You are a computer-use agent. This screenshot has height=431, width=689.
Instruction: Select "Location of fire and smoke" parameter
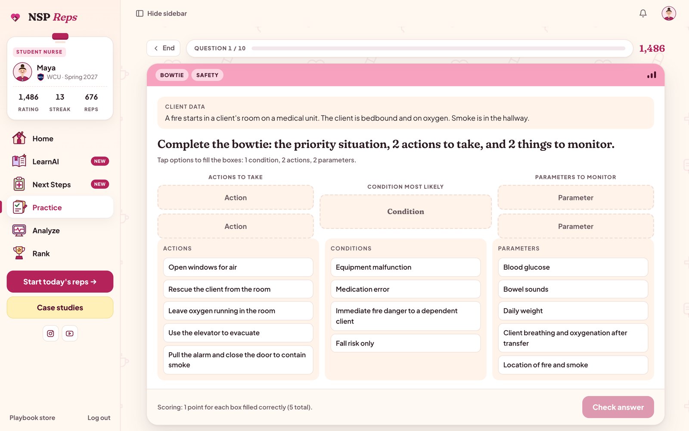(x=573, y=365)
